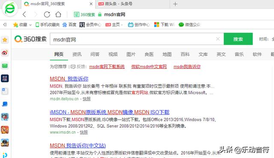Open the green mail sidebar icon
Viewport: 274px width, 158px height.
tap(5, 66)
